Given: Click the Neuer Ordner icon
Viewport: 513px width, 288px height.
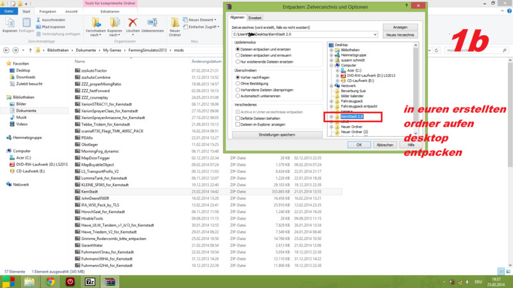Looking at the screenshot, I should point(175,23).
